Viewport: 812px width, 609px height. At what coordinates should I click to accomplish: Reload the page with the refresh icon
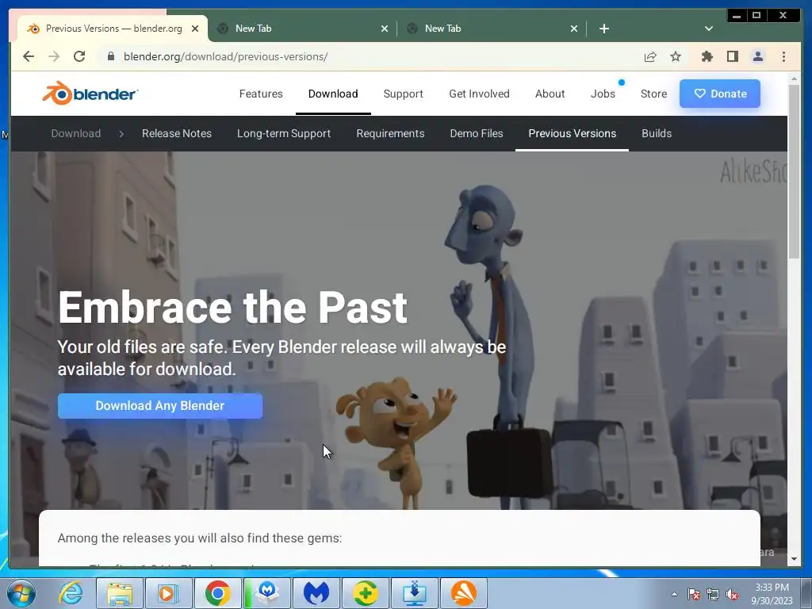pos(79,56)
